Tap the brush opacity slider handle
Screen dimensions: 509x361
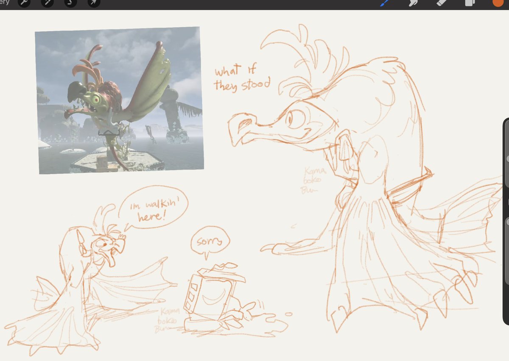tap(507, 222)
